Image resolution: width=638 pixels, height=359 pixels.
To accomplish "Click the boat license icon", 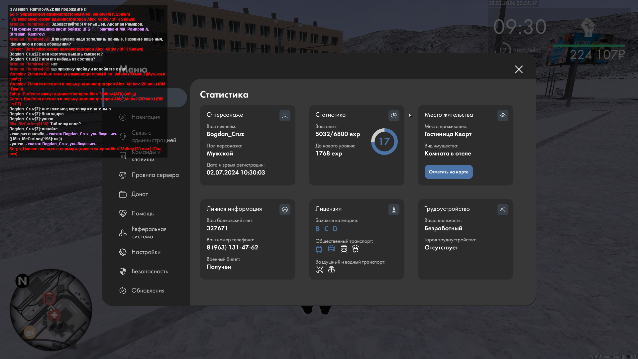I will pos(331,270).
